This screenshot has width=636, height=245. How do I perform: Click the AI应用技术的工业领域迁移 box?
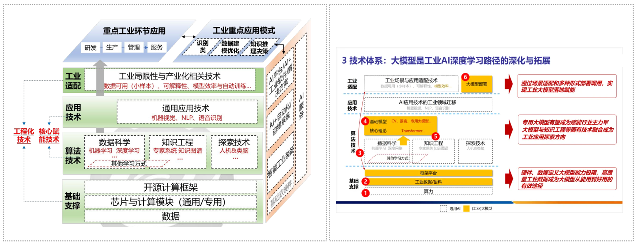click(x=428, y=105)
